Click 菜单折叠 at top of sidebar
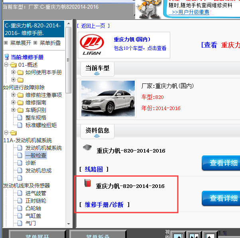 (50, 43)
